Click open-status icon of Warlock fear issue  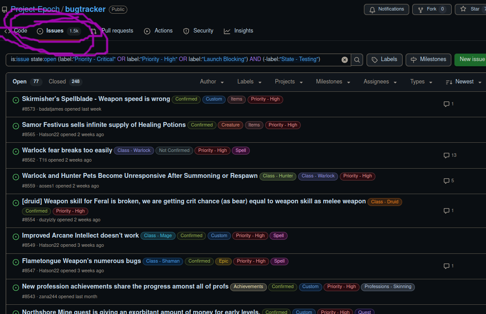click(16, 152)
